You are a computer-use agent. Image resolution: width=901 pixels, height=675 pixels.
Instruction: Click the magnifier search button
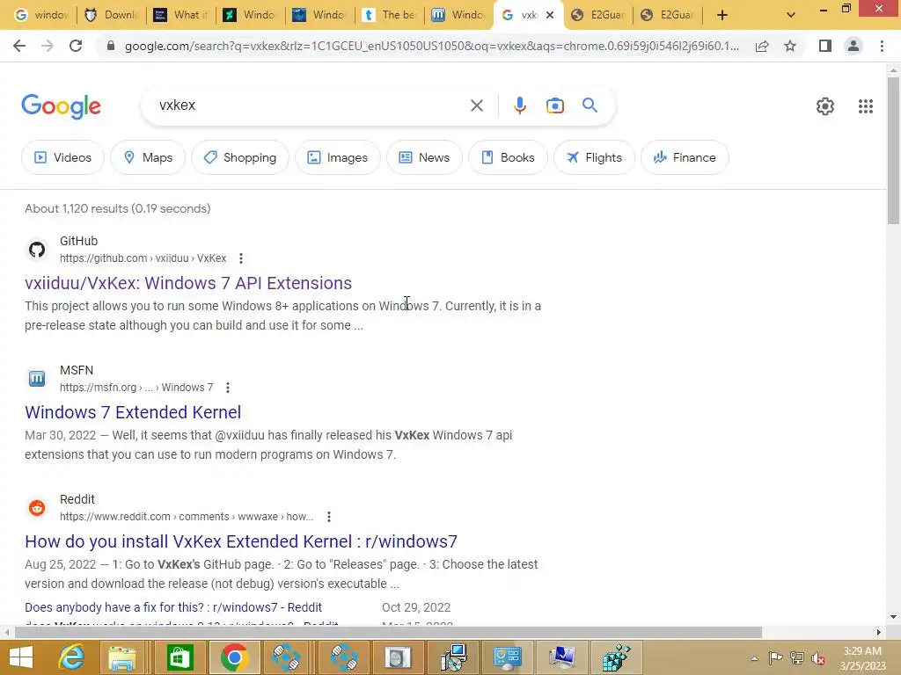point(590,105)
